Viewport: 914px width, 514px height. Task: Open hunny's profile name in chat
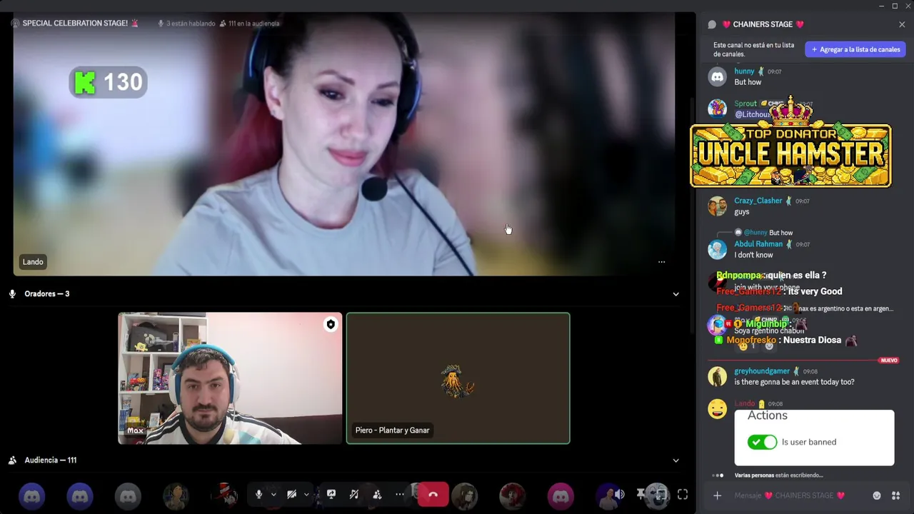coord(744,71)
